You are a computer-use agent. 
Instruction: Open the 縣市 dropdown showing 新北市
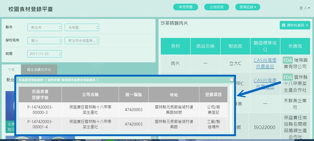[44, 28]
